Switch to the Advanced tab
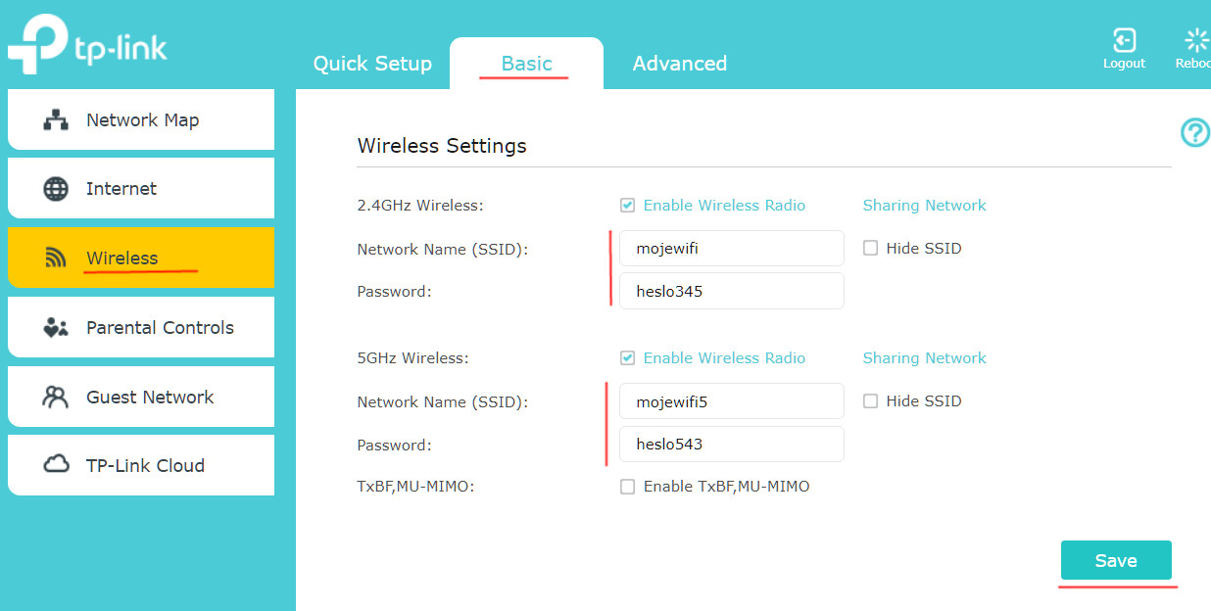 point(679,64)
